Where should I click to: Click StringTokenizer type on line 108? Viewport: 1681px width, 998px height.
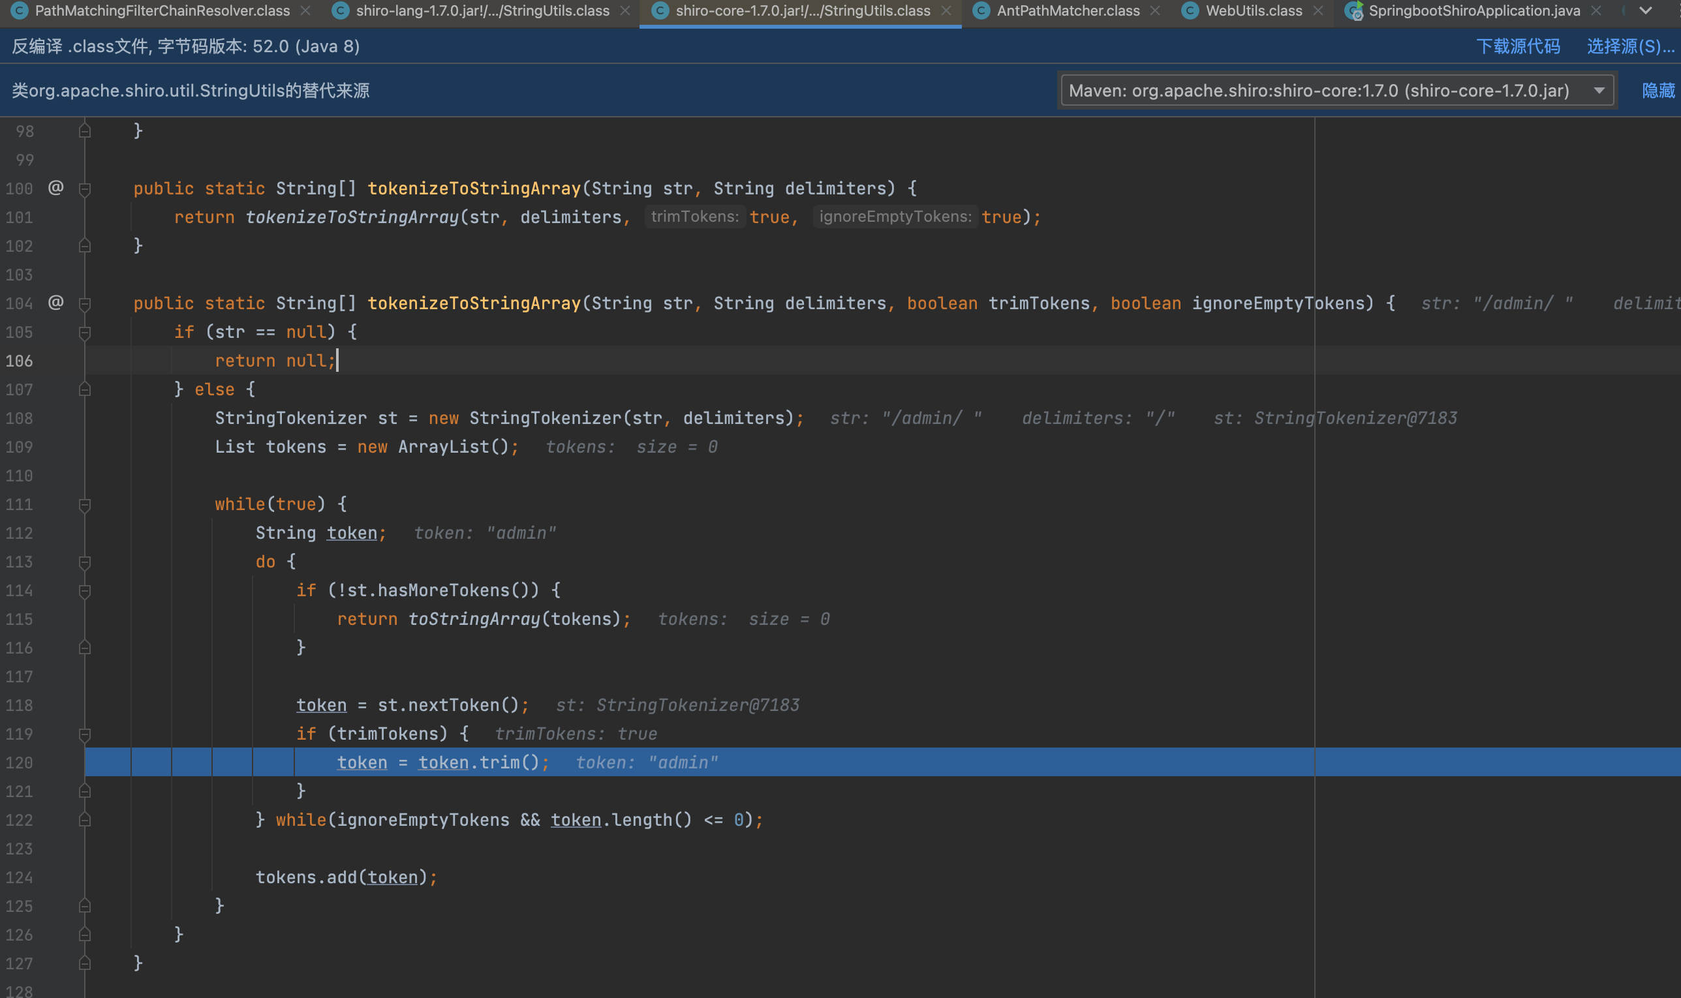click(x=290, y=418)
